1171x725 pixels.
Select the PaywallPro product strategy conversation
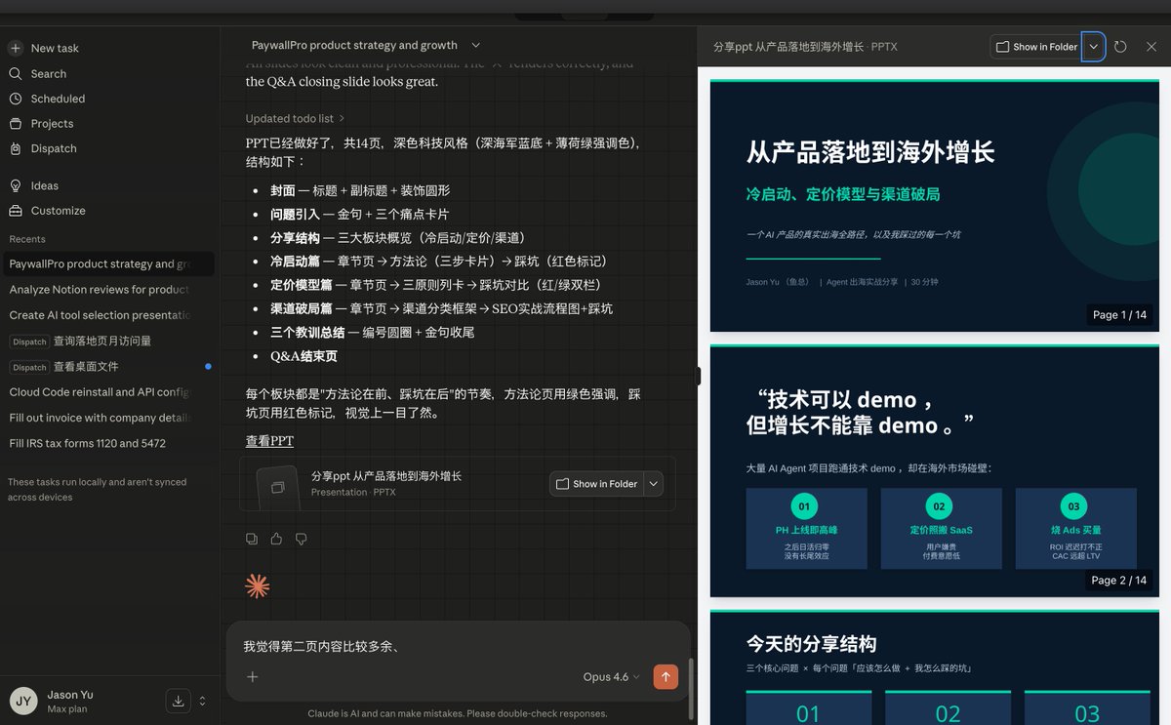click(107, 263)
